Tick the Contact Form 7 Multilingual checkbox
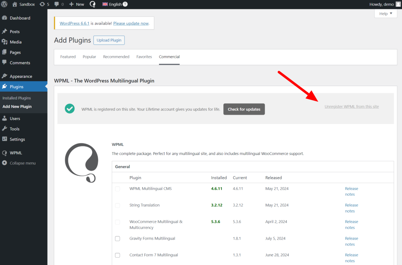This screenshot has height=265, width=402. click(x=117, y=255)
